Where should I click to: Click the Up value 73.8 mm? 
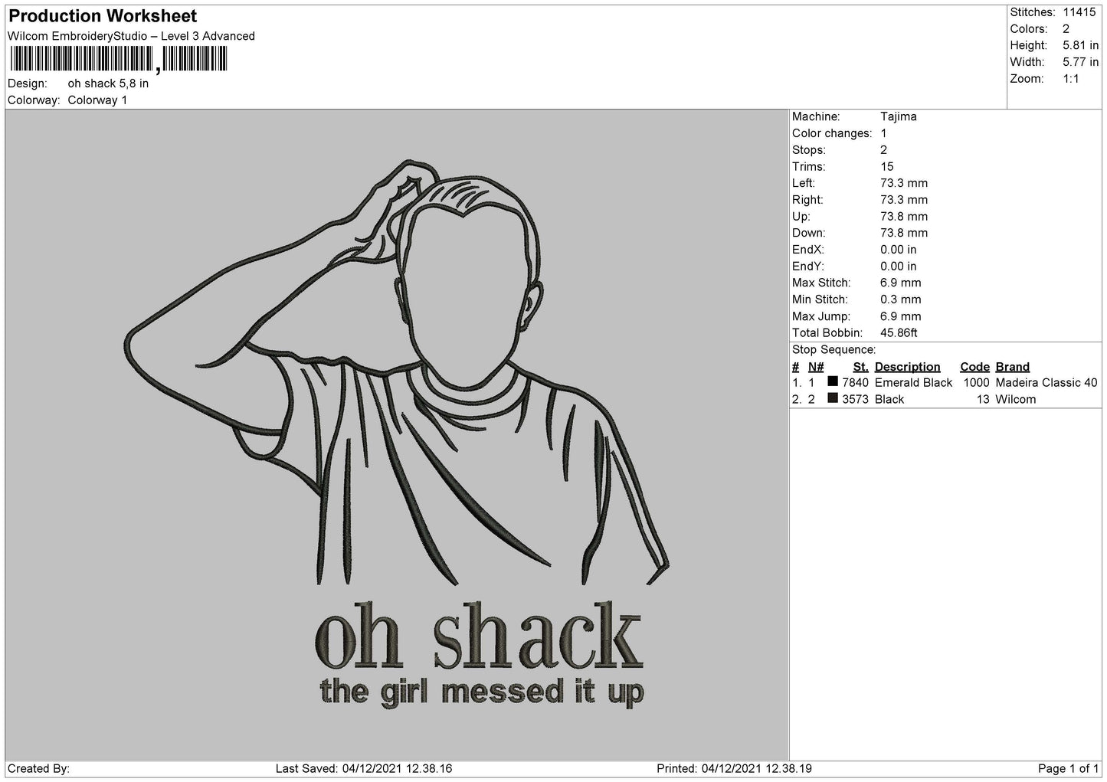(x=904, y=217)
